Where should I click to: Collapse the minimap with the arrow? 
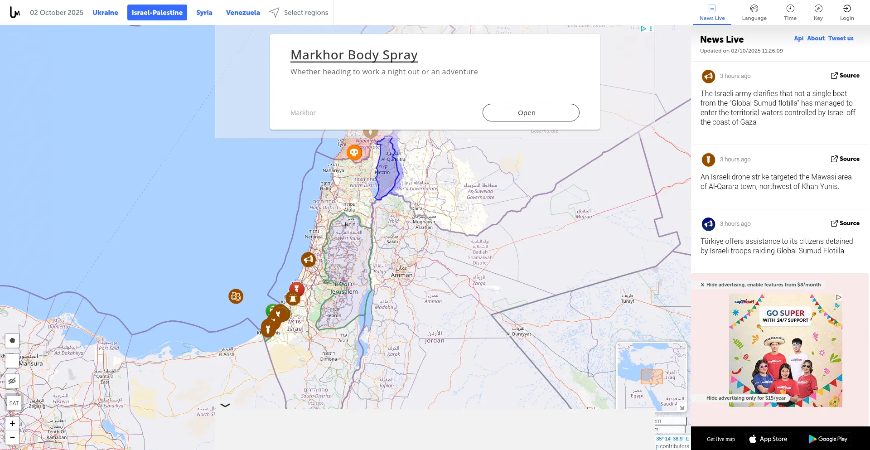pos(681,407)
